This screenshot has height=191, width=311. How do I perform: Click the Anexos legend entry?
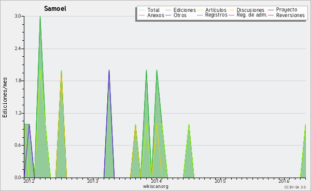click(151, 15)
